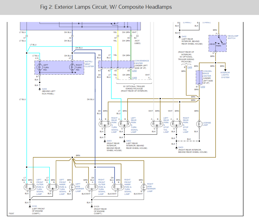The height and width of the screenshot is (221, 259).
Task: Select the right rear park & turn signal lamp symbol
Action: (105, 124)
